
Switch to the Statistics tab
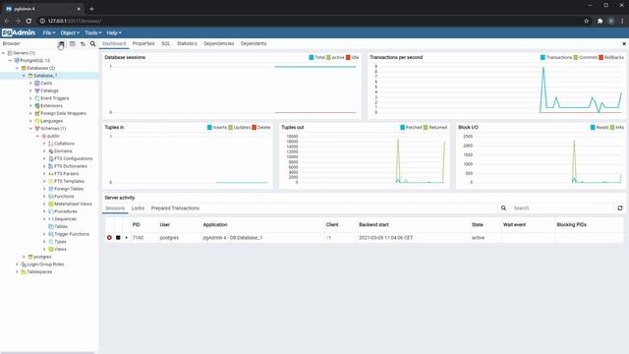(x=187, y=43)
